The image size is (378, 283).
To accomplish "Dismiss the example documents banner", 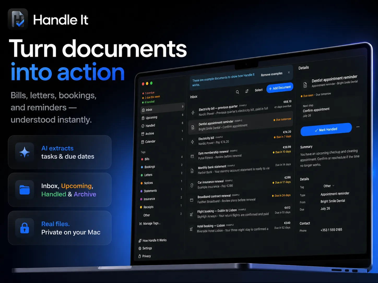I will point(289,72).
